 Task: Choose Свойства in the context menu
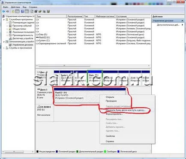(x=110, y=136)
